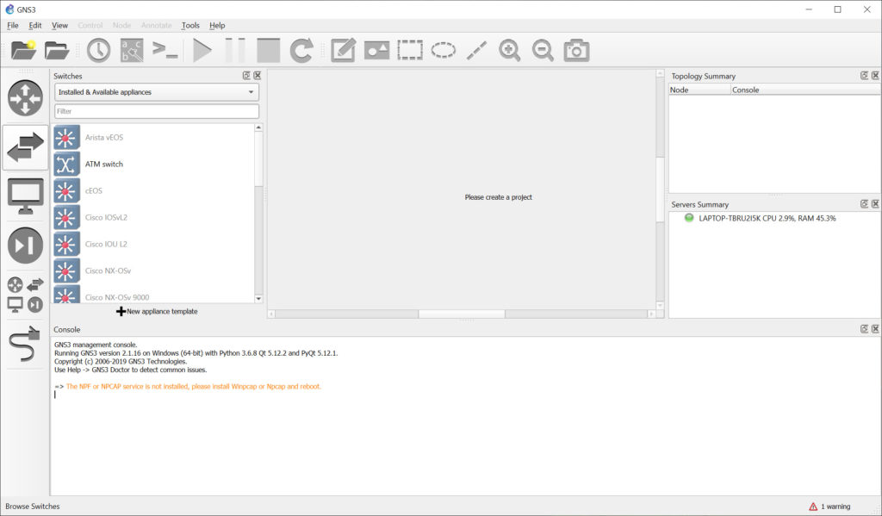The width and height of the screenshot is (882, 516).
Task: Take a screenshot with camera icon
Action: point(576,51)
